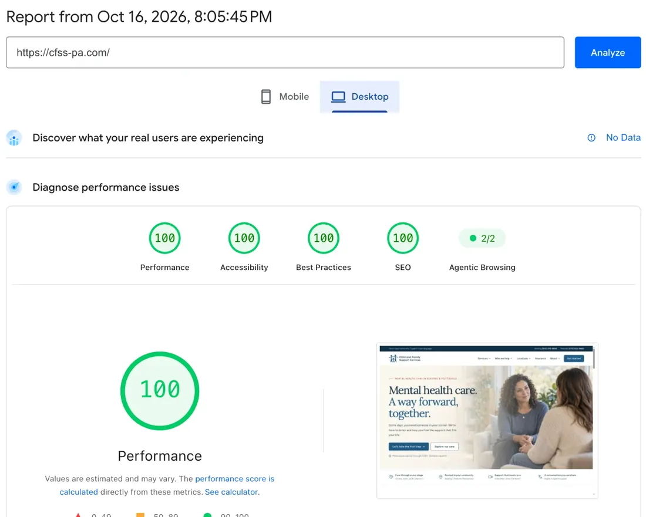Click the real users experience icon
The width and height of the screenshot is (646, 517).
[14, 138]
